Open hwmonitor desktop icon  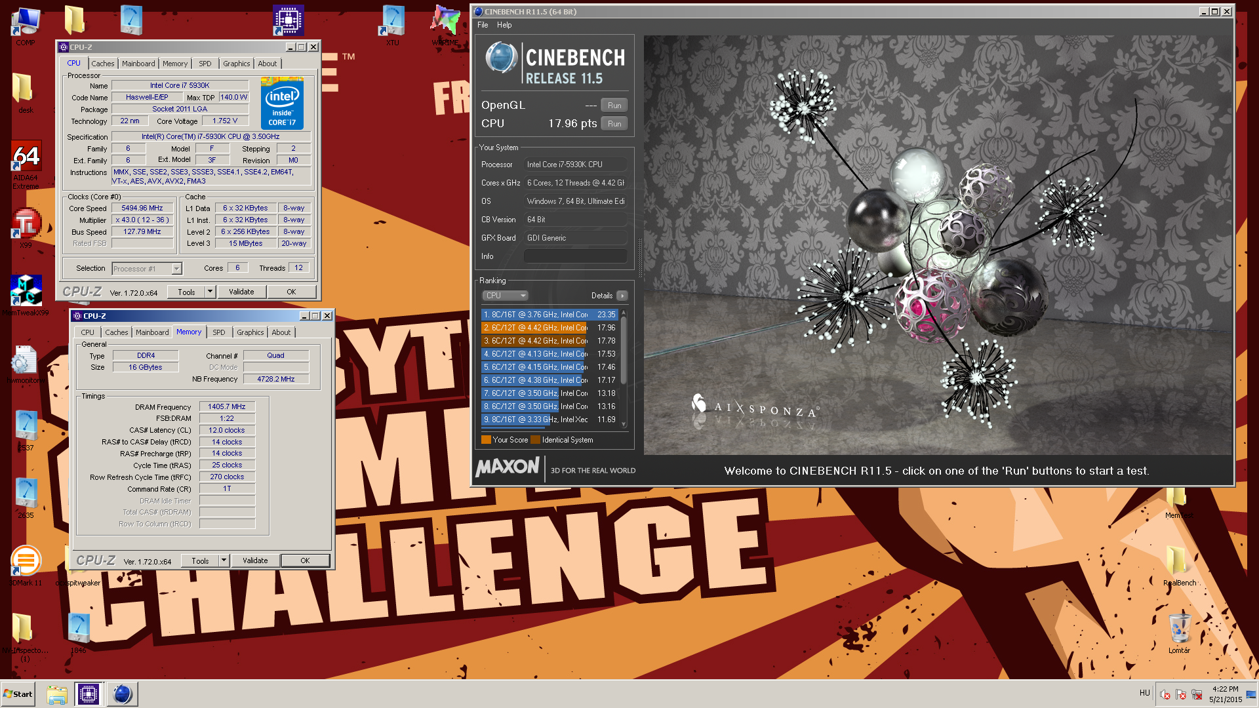26,364
